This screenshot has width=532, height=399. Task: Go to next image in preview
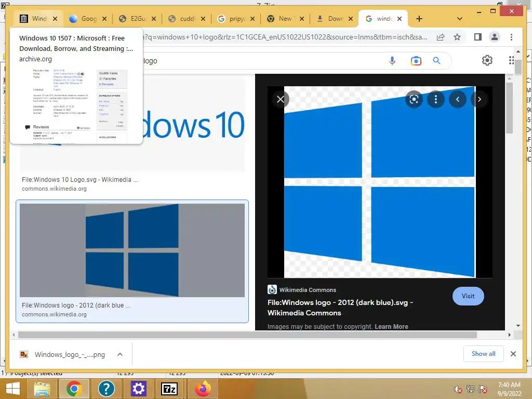pos(480,99)
